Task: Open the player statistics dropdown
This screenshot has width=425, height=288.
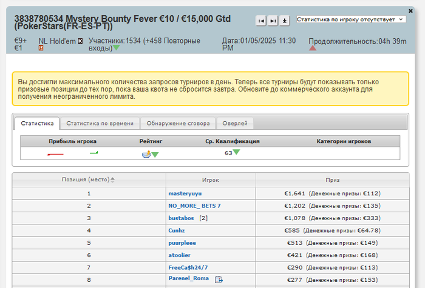Action: tap(351, 19)
